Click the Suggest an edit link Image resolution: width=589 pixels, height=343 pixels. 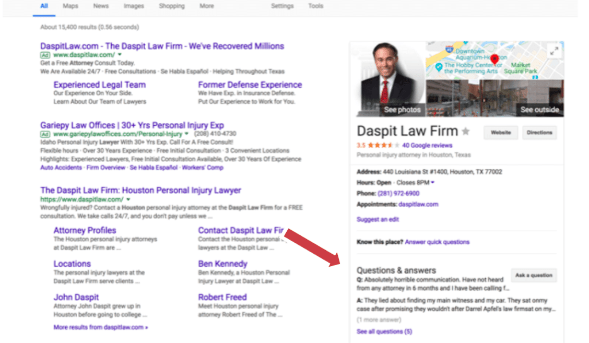[378, 219]
